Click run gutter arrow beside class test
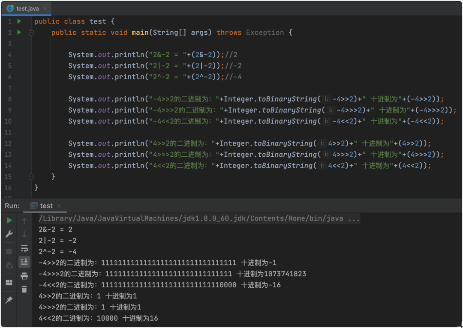 click(x=19, y=21)
